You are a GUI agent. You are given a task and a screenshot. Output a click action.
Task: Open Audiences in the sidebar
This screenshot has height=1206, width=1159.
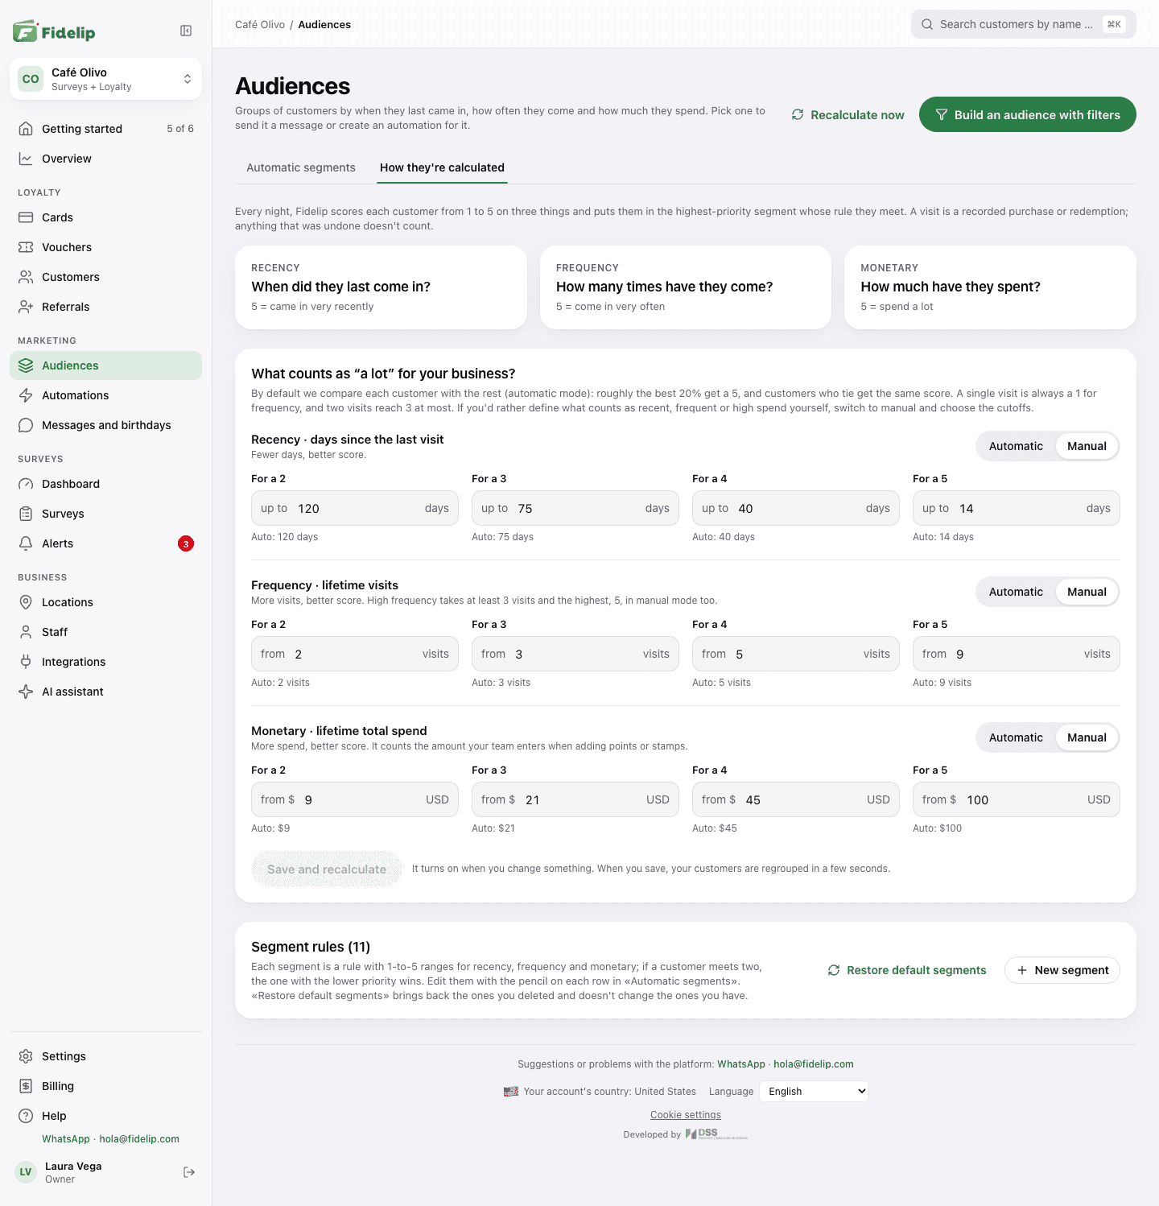[x=105, y=366]
